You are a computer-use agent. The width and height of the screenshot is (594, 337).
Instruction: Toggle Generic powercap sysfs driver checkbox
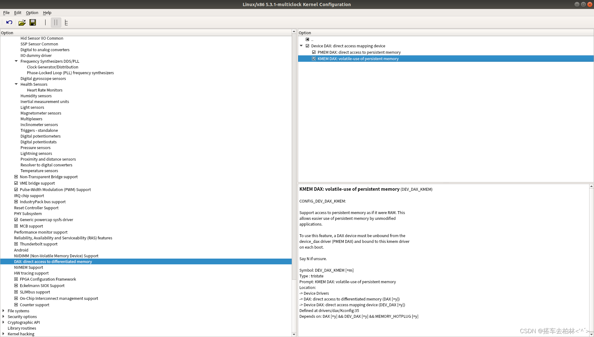pyautogui.click(x=16, y=220)
